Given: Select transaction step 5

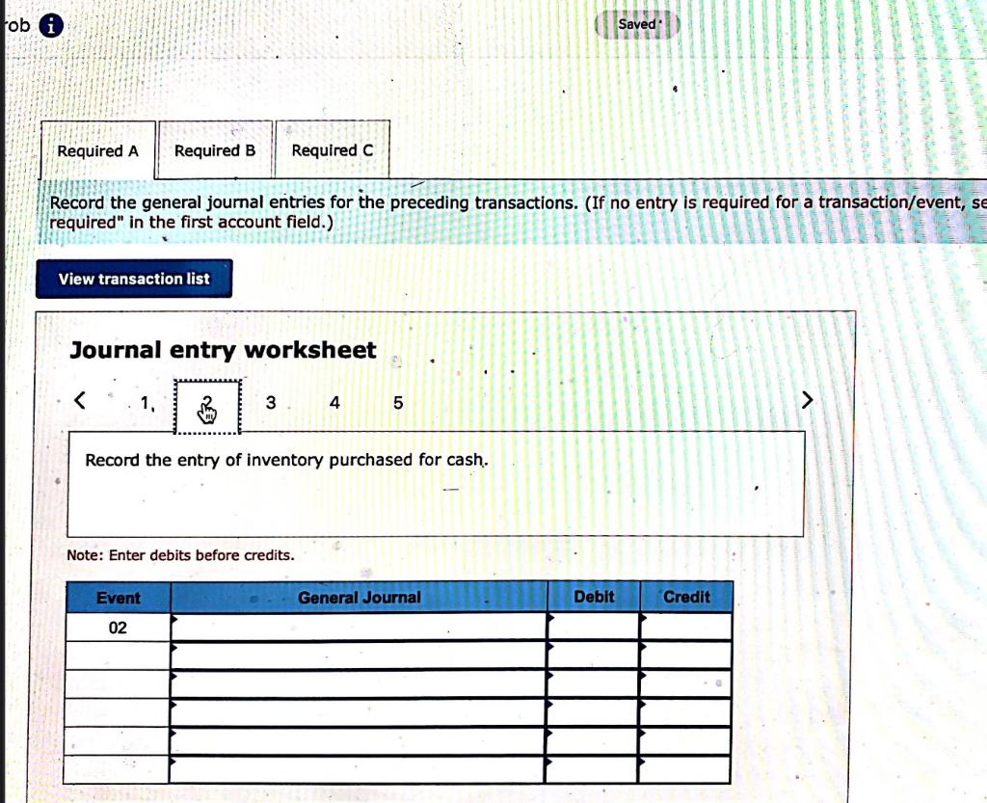Looking at the screenshot, I should pyautogui.click(x=397, y=402).
